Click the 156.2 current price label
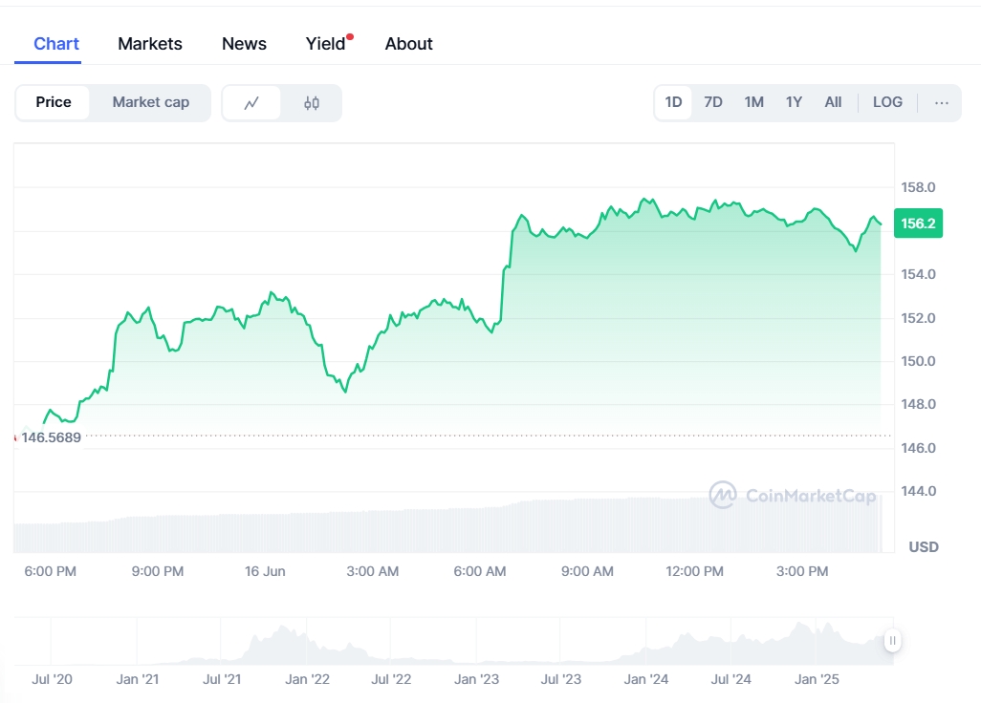Screen dimensions: 981x703 918,224
